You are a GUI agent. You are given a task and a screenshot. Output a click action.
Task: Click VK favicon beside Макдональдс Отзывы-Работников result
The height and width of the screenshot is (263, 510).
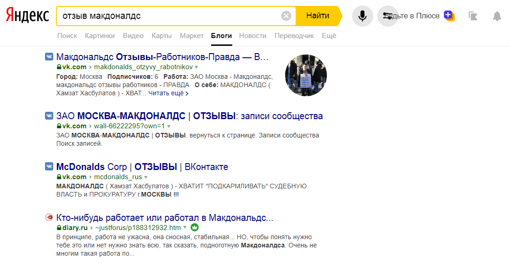point(49,56)
